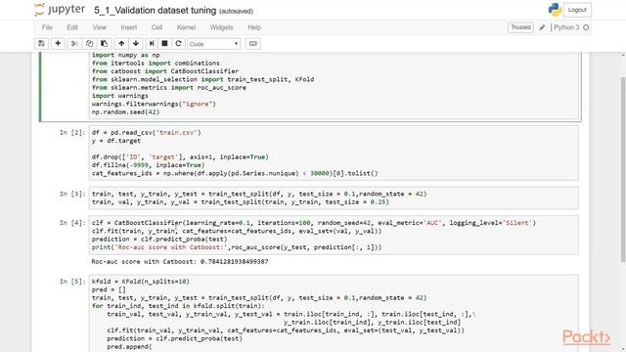Save and checkpoint the notebook
Viewport: 626px width, 352px height.
[41, 43]
